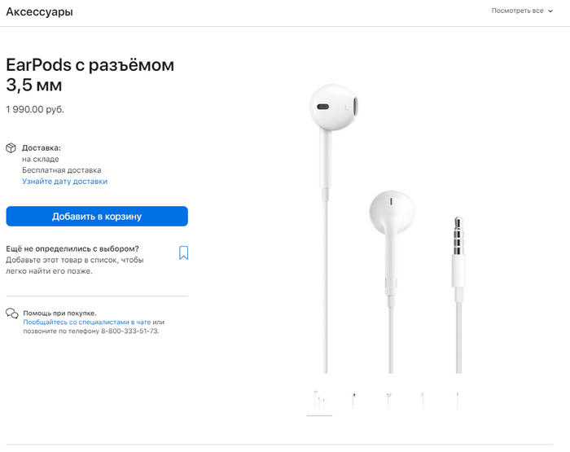Screen dimensions: 570x452
Task: Open the "Аксессуары" section heading
Action: coord(39,12)
